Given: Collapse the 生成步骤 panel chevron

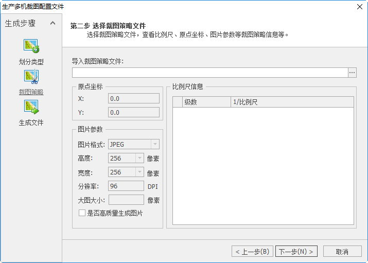Looking at the screenshot, I should click(52, 24).
